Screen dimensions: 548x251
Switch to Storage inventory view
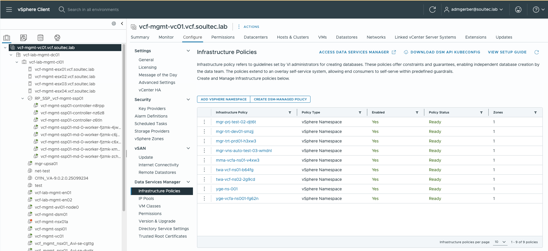(40, 38)
